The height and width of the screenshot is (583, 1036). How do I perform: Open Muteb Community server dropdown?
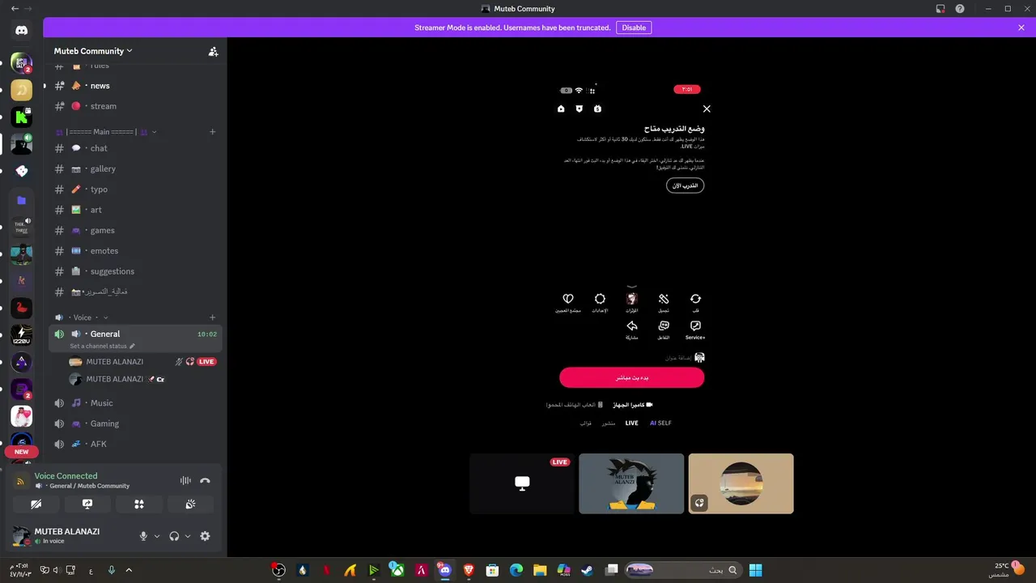coord(93,51)
